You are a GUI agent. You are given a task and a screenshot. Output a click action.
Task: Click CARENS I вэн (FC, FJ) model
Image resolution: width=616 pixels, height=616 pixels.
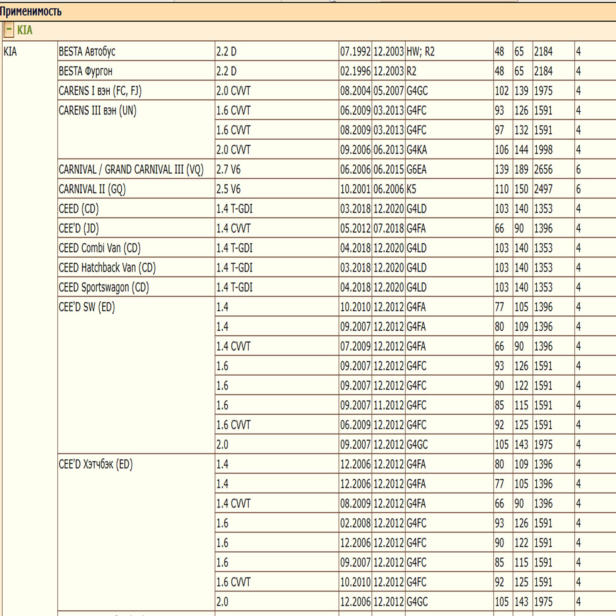coord(100,91)
